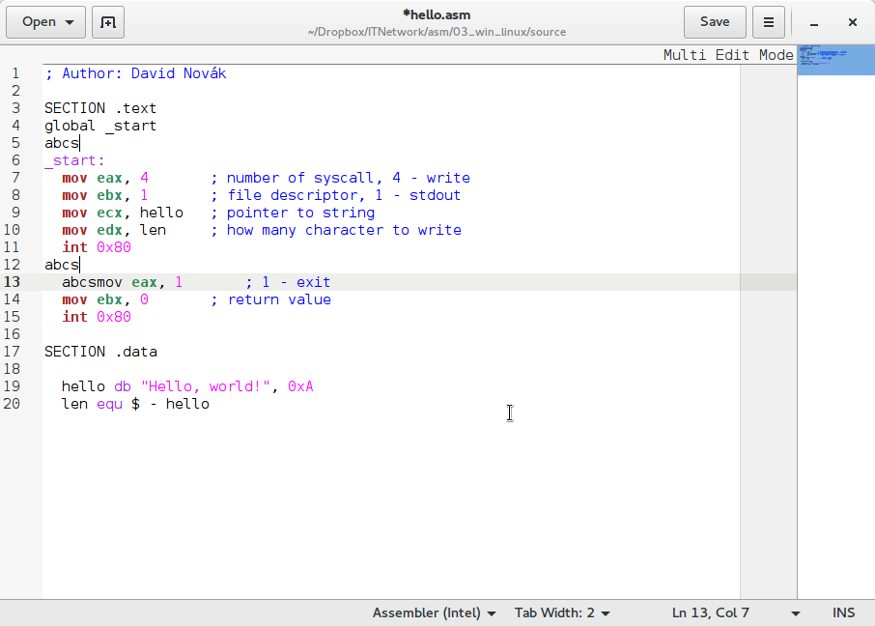The height and width of the screenshot is (626, 875).
Task: Create a new document with the new-tab icon
Action: 108,21
